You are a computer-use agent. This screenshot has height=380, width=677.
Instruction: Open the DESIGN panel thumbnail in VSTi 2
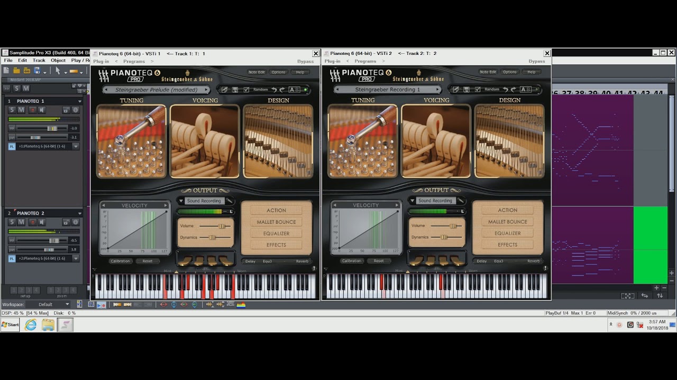(x=509, y=141)
